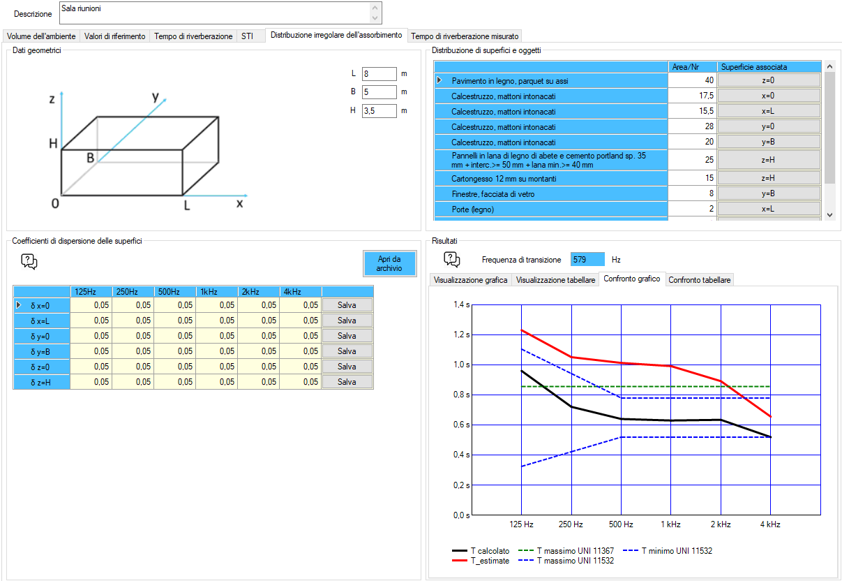Save the δ x=0 dispersion row
The image size is (842, 581).
[x=347, y=305]
